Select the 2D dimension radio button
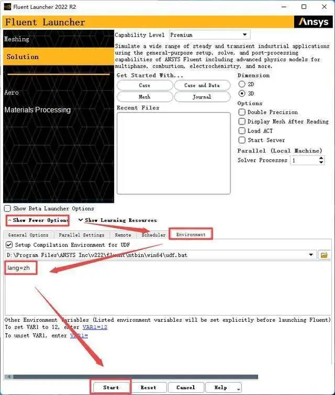Screen dimensions: 335x395 click(x=242, y=84)
